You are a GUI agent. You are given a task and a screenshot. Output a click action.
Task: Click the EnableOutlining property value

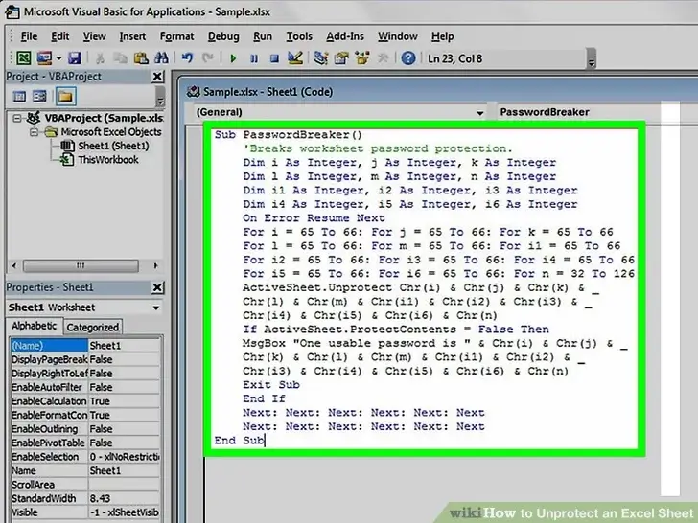click(124, 429)
